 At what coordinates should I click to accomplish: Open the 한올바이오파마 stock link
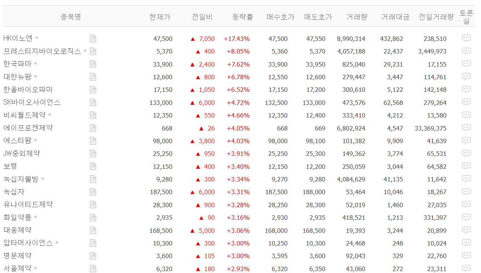28,90
